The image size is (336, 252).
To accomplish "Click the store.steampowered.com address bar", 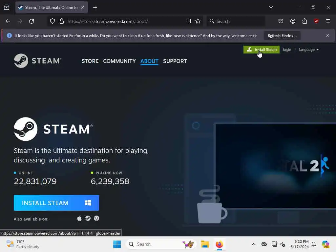I will [124, 21].
